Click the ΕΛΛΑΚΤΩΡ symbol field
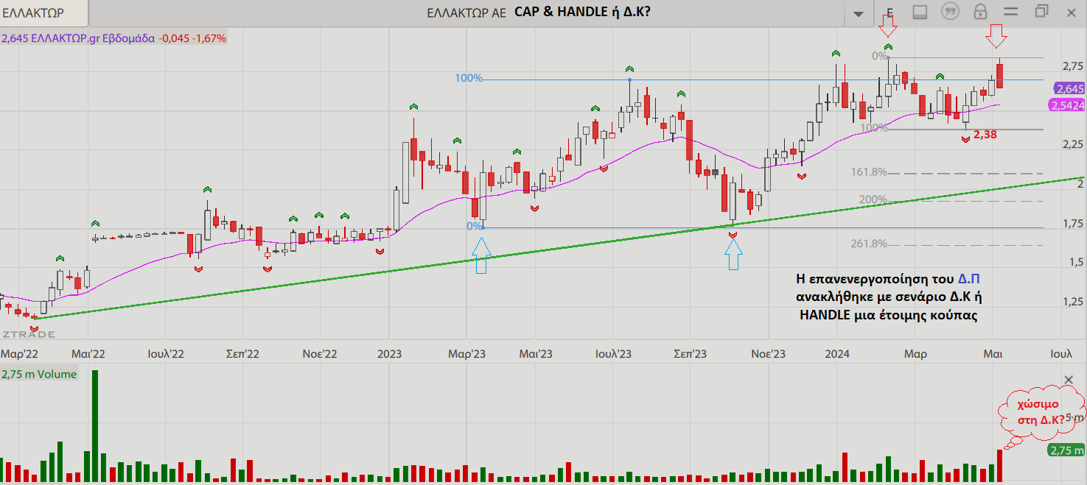 (44, 13)
